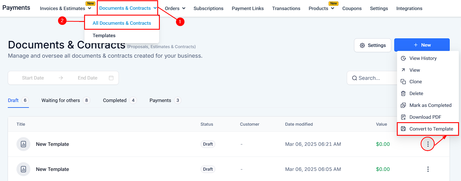Screen dimensions: 461x181
Task: Click the Start Date input field
Action: 33,78
